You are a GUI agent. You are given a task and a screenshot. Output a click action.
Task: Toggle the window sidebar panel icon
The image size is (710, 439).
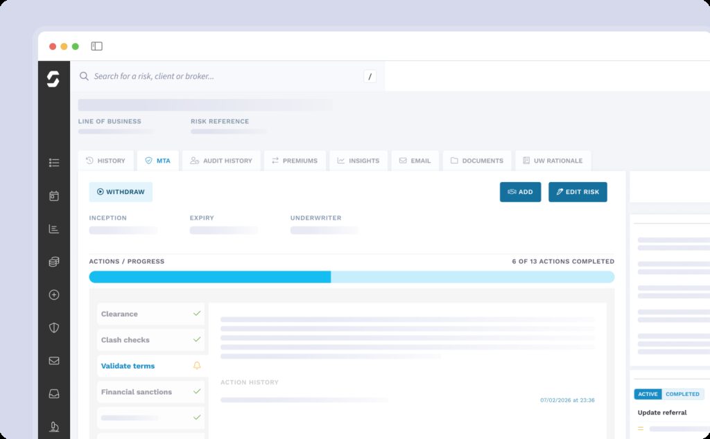pyautogui.click(x=97, y=46)
